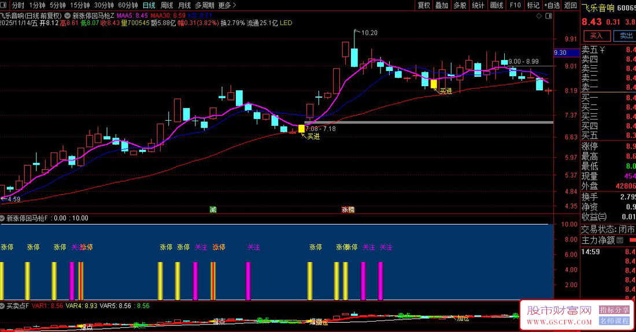Expand the 新涨停回马枪F sub-chart menu arrow
Image resolution: width=636 pixels, height=332 pixels.
coord(2,218)
